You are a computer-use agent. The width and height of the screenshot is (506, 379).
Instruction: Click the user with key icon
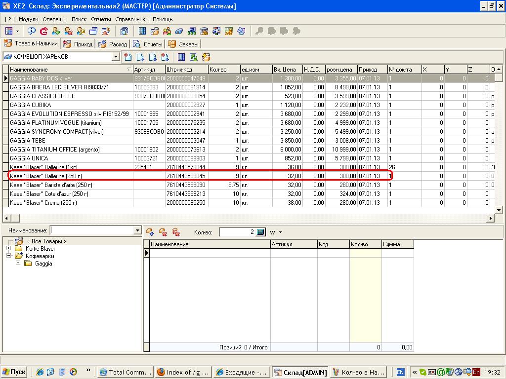(81, 31)
